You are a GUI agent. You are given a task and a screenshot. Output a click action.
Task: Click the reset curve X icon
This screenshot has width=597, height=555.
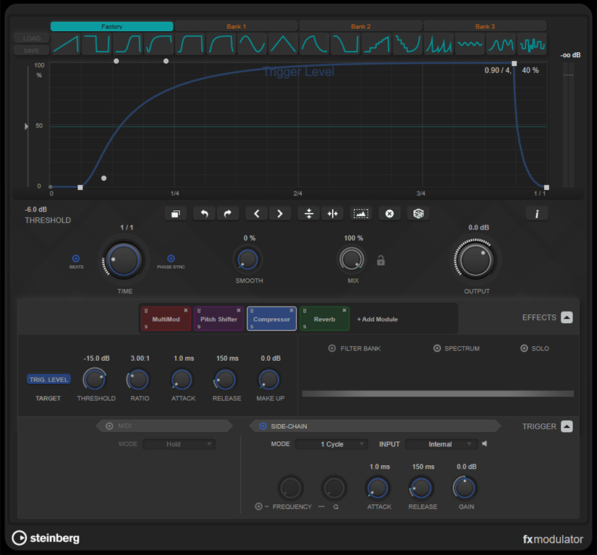[x=389, y=214]
